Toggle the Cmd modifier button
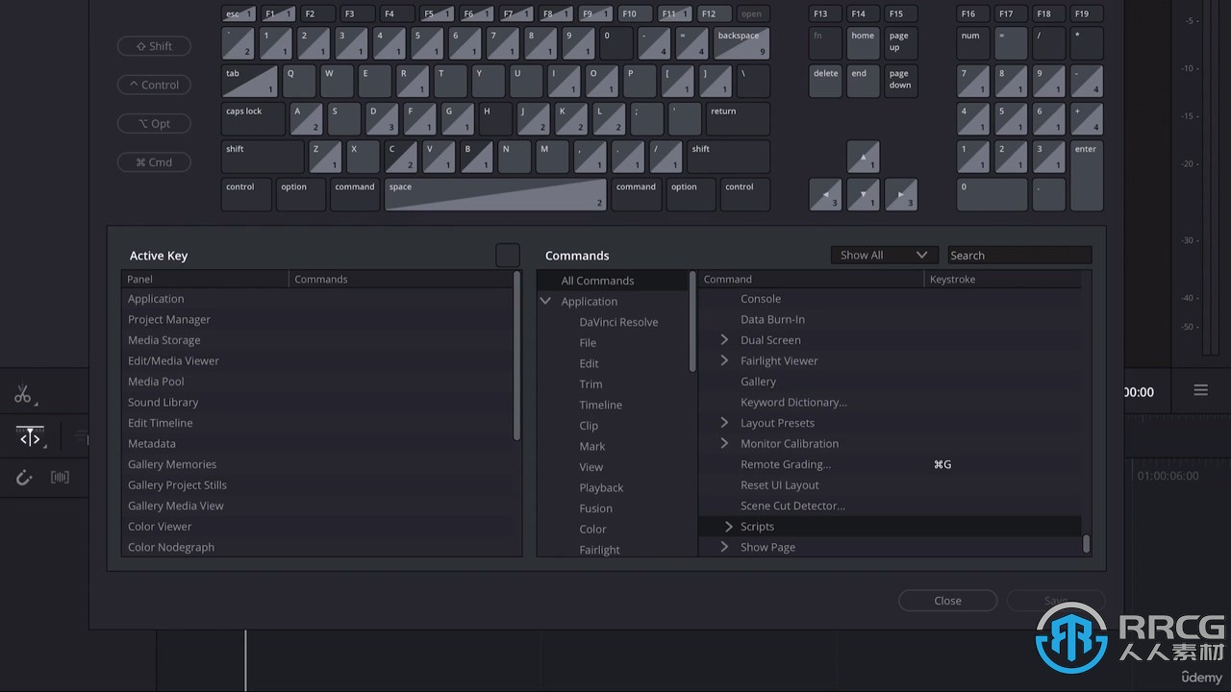The width and height of the screenshot is (1231, 692). [x=154, y=162]
